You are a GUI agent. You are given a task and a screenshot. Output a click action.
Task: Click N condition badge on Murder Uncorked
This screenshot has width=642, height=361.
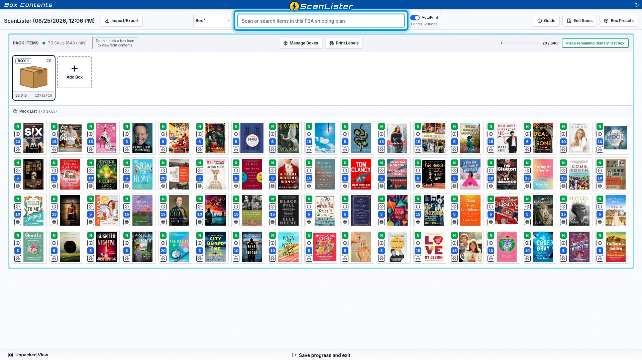pyautogui.click(x=163, y=126)
